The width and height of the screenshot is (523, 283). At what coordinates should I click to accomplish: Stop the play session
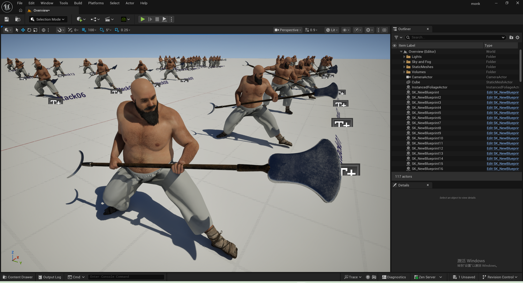tap(157, 19)
